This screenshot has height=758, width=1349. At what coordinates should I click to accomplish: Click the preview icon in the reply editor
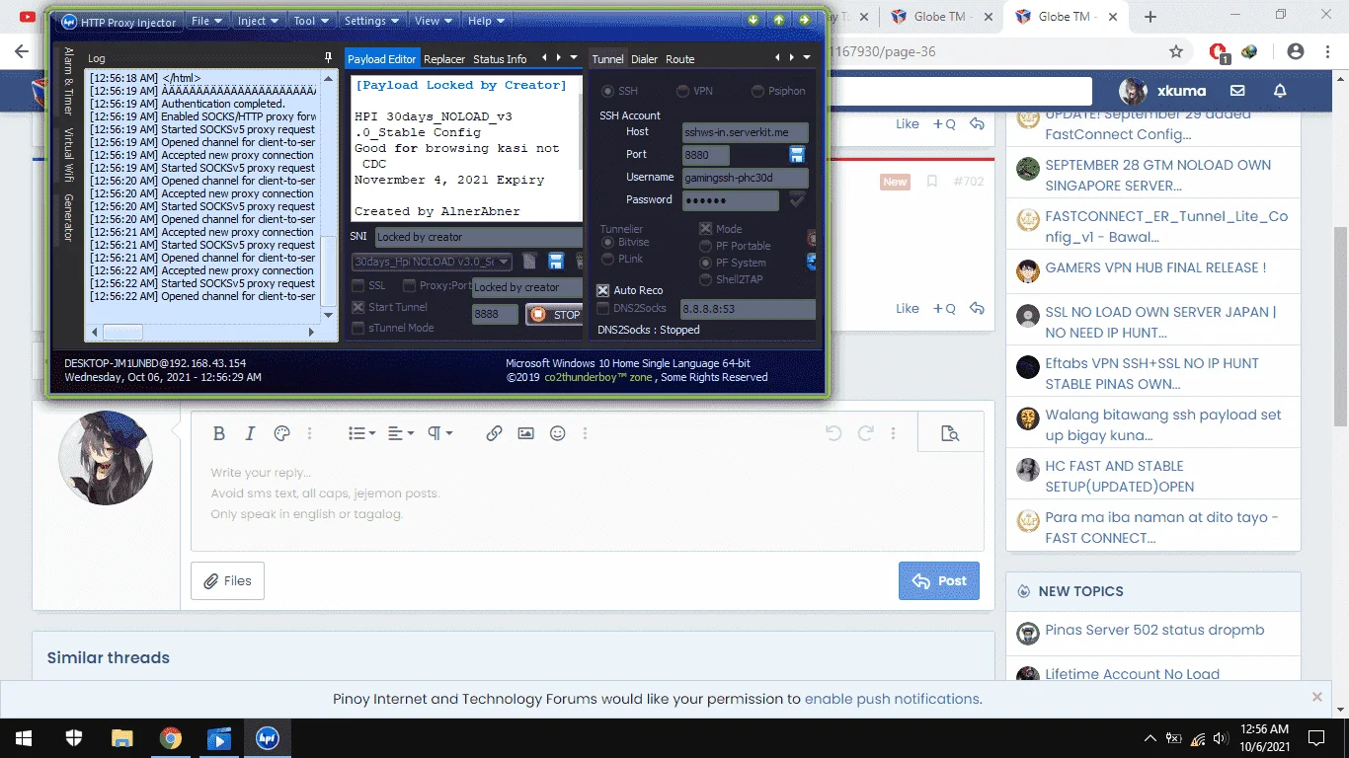tap(950, 433)
